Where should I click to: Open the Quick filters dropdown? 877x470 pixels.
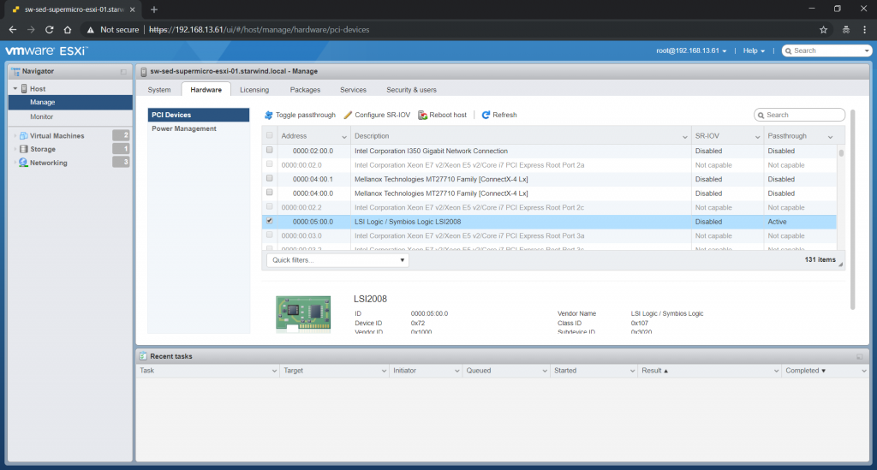(337, 260)
